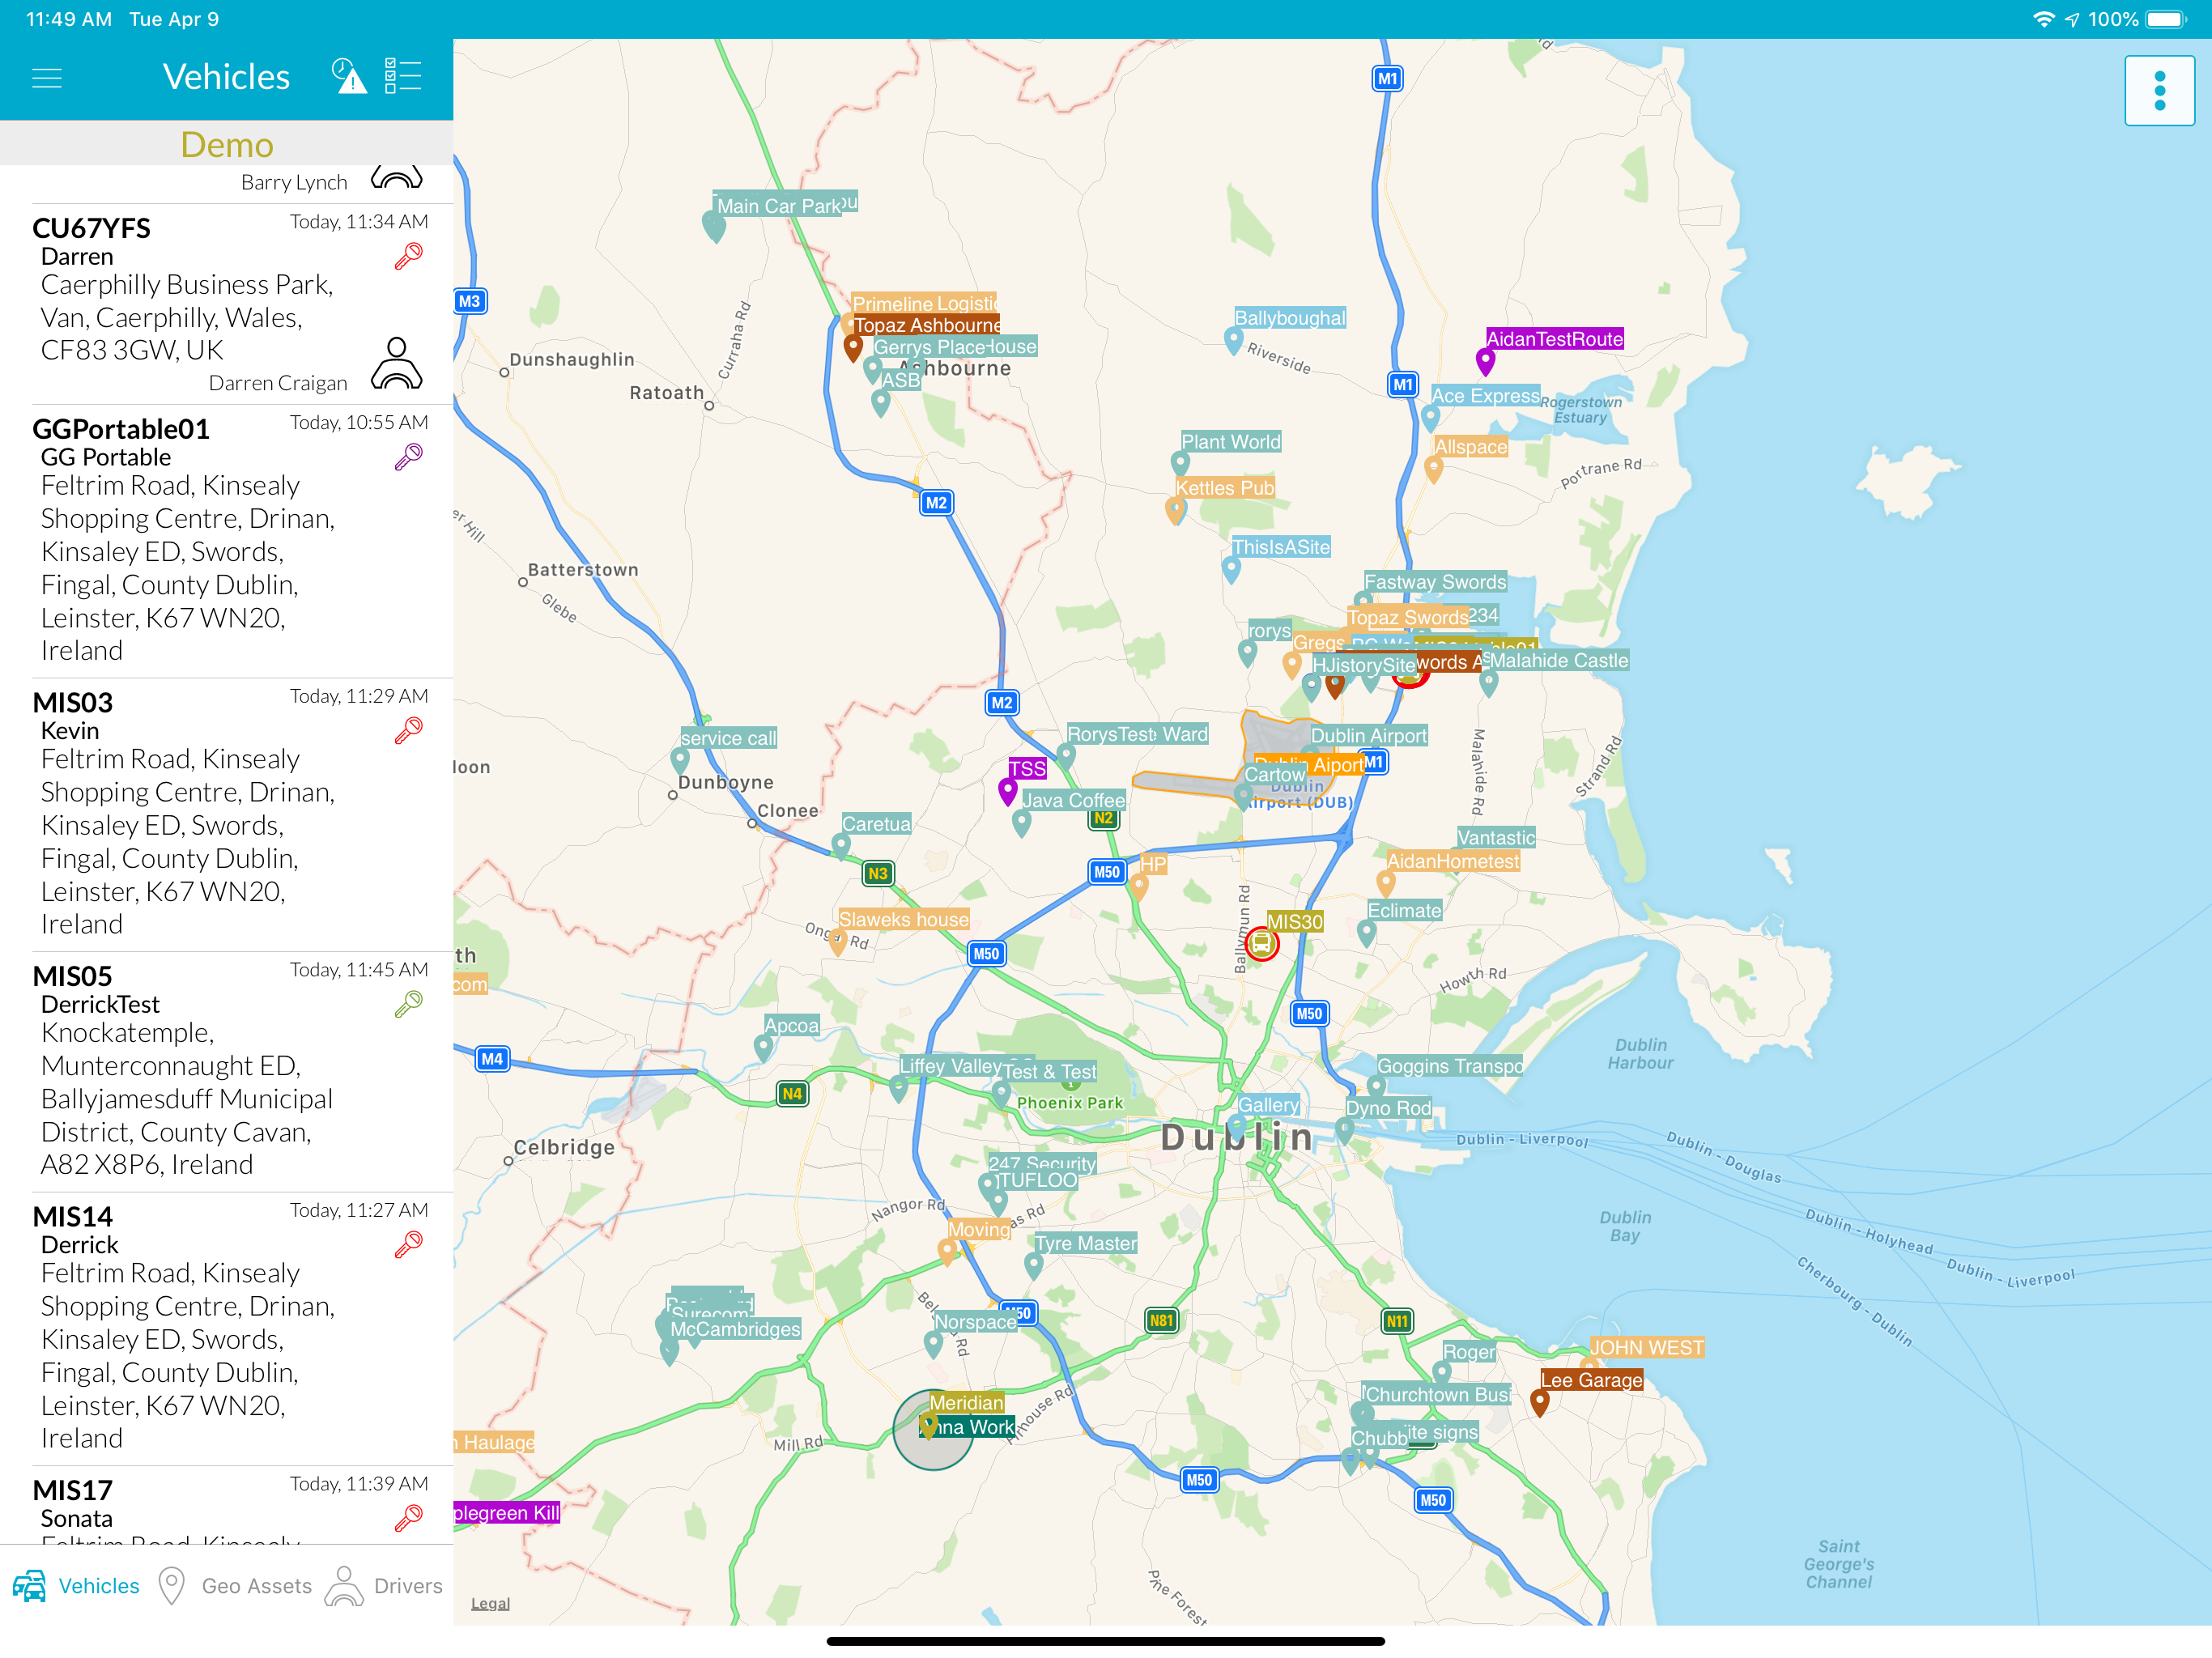Select the service call label
Viewport: 2212px width, 1658px height.
[728, 738]
